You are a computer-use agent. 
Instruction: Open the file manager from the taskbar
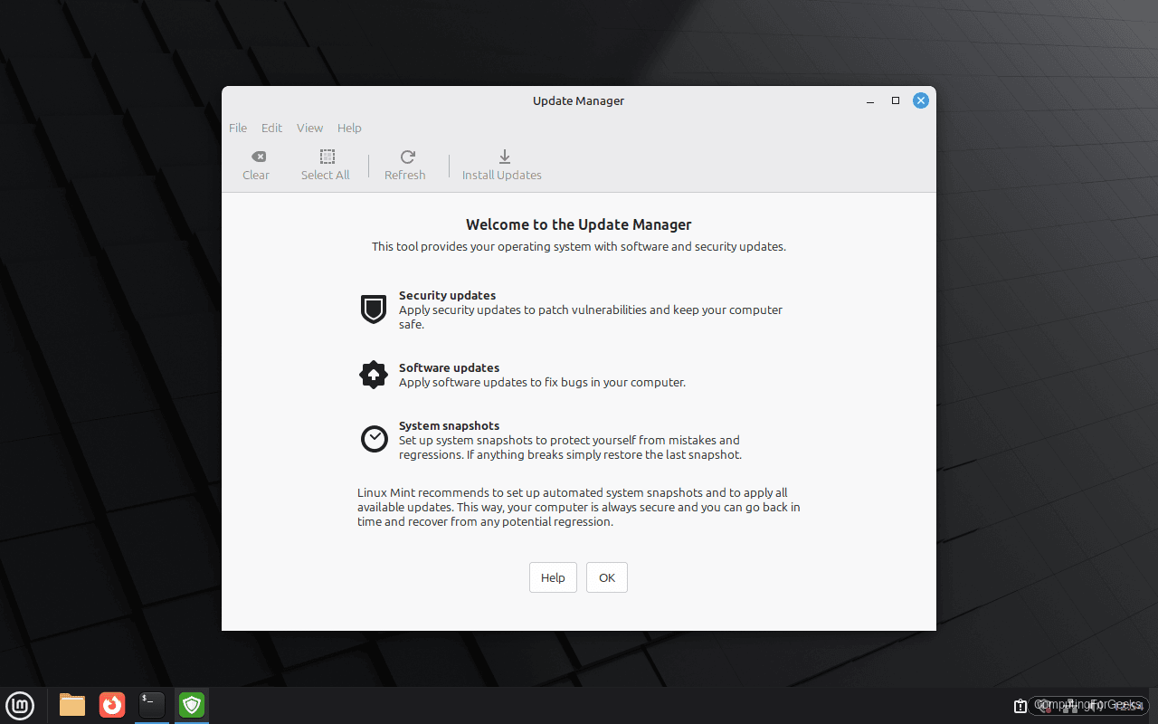[71, 705]
